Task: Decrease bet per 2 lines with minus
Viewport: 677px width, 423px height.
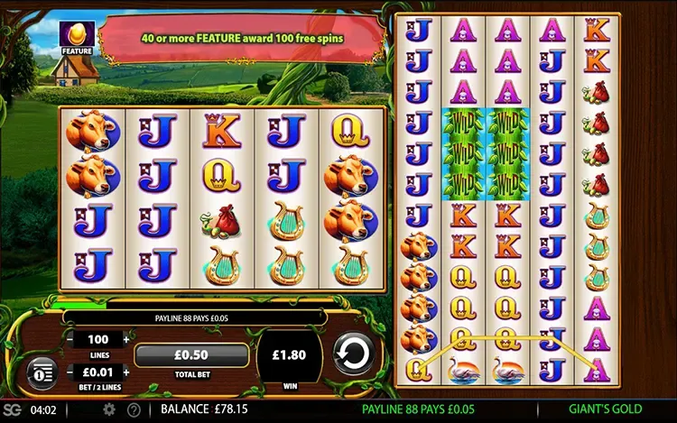Action: pos(70,372)
